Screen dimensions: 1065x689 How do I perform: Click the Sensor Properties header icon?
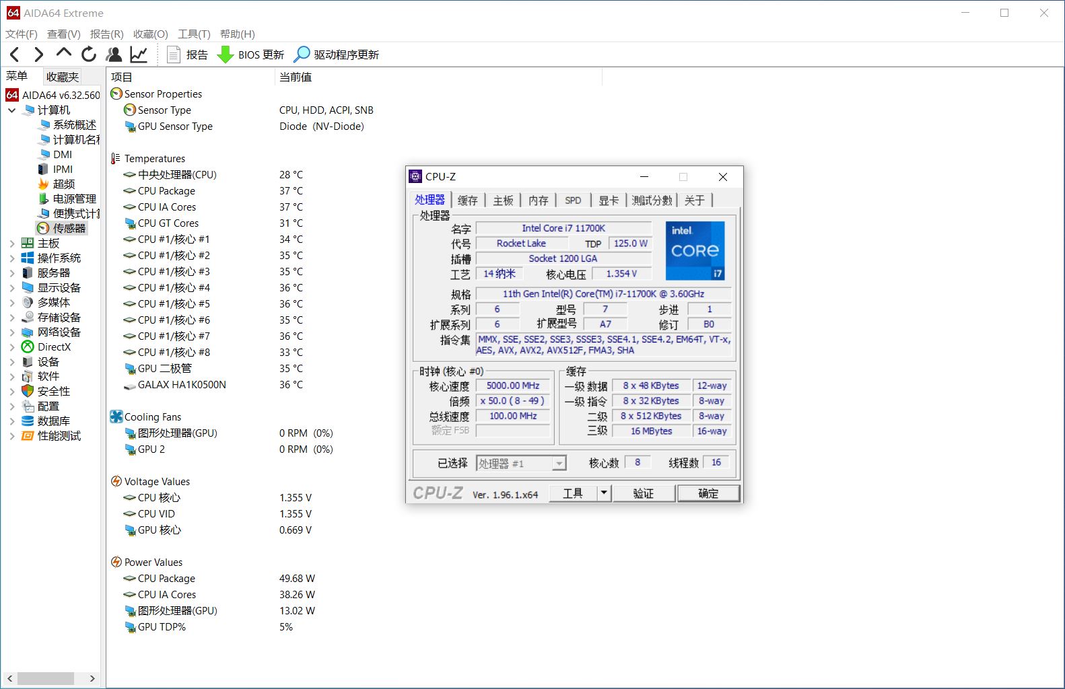point(116,94)
